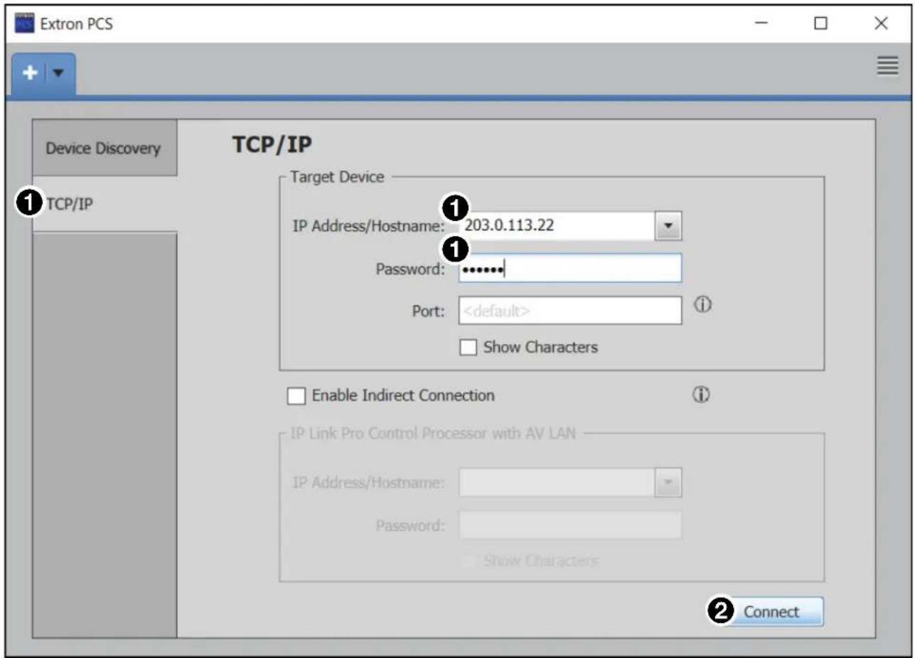Click info icon beside Enable Indirect Connection
This screenshot has height=658, width=915.
[702, 395]
